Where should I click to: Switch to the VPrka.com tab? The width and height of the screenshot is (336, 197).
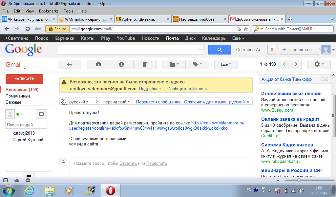pyautogui.click(x=29, y=19)
